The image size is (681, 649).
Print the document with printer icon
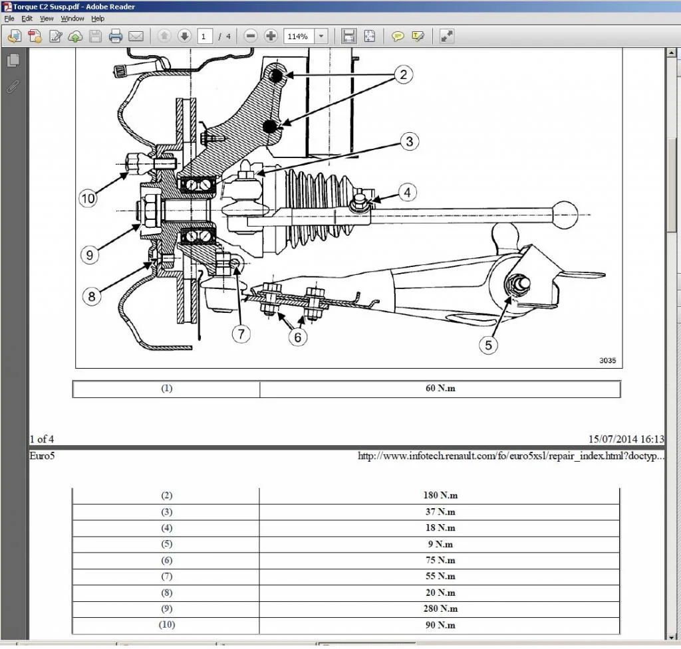point(116,36)
